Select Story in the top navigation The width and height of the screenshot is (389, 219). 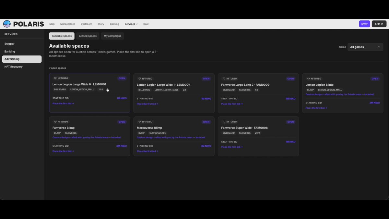click(x=101, y=24)
